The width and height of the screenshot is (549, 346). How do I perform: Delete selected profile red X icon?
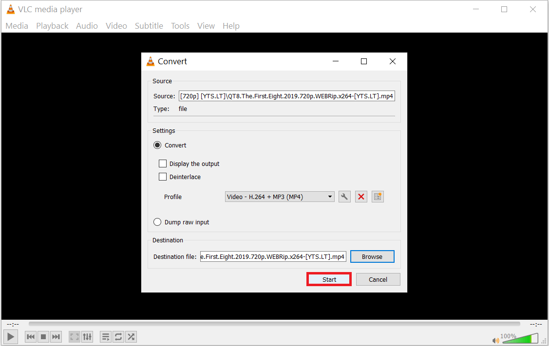[361, 197]
